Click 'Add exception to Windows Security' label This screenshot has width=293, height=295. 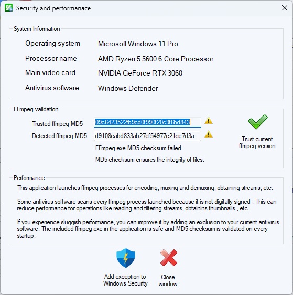coord(125,280)
